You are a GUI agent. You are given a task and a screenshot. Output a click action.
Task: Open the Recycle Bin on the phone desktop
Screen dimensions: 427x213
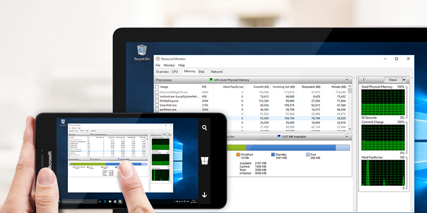pos(63,122)
